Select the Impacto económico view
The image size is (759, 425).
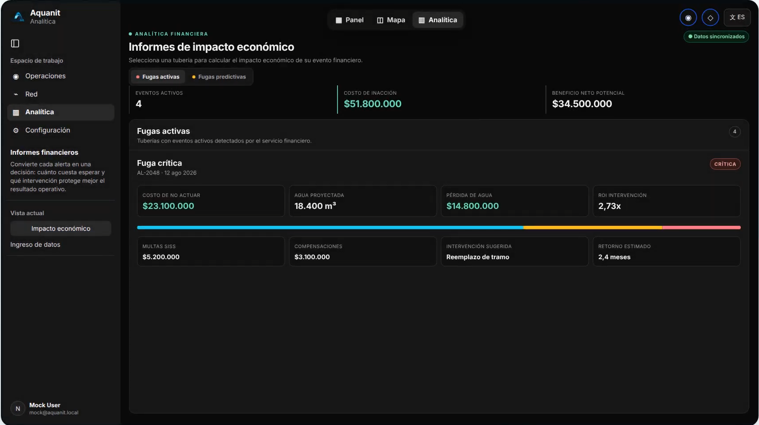60,229
